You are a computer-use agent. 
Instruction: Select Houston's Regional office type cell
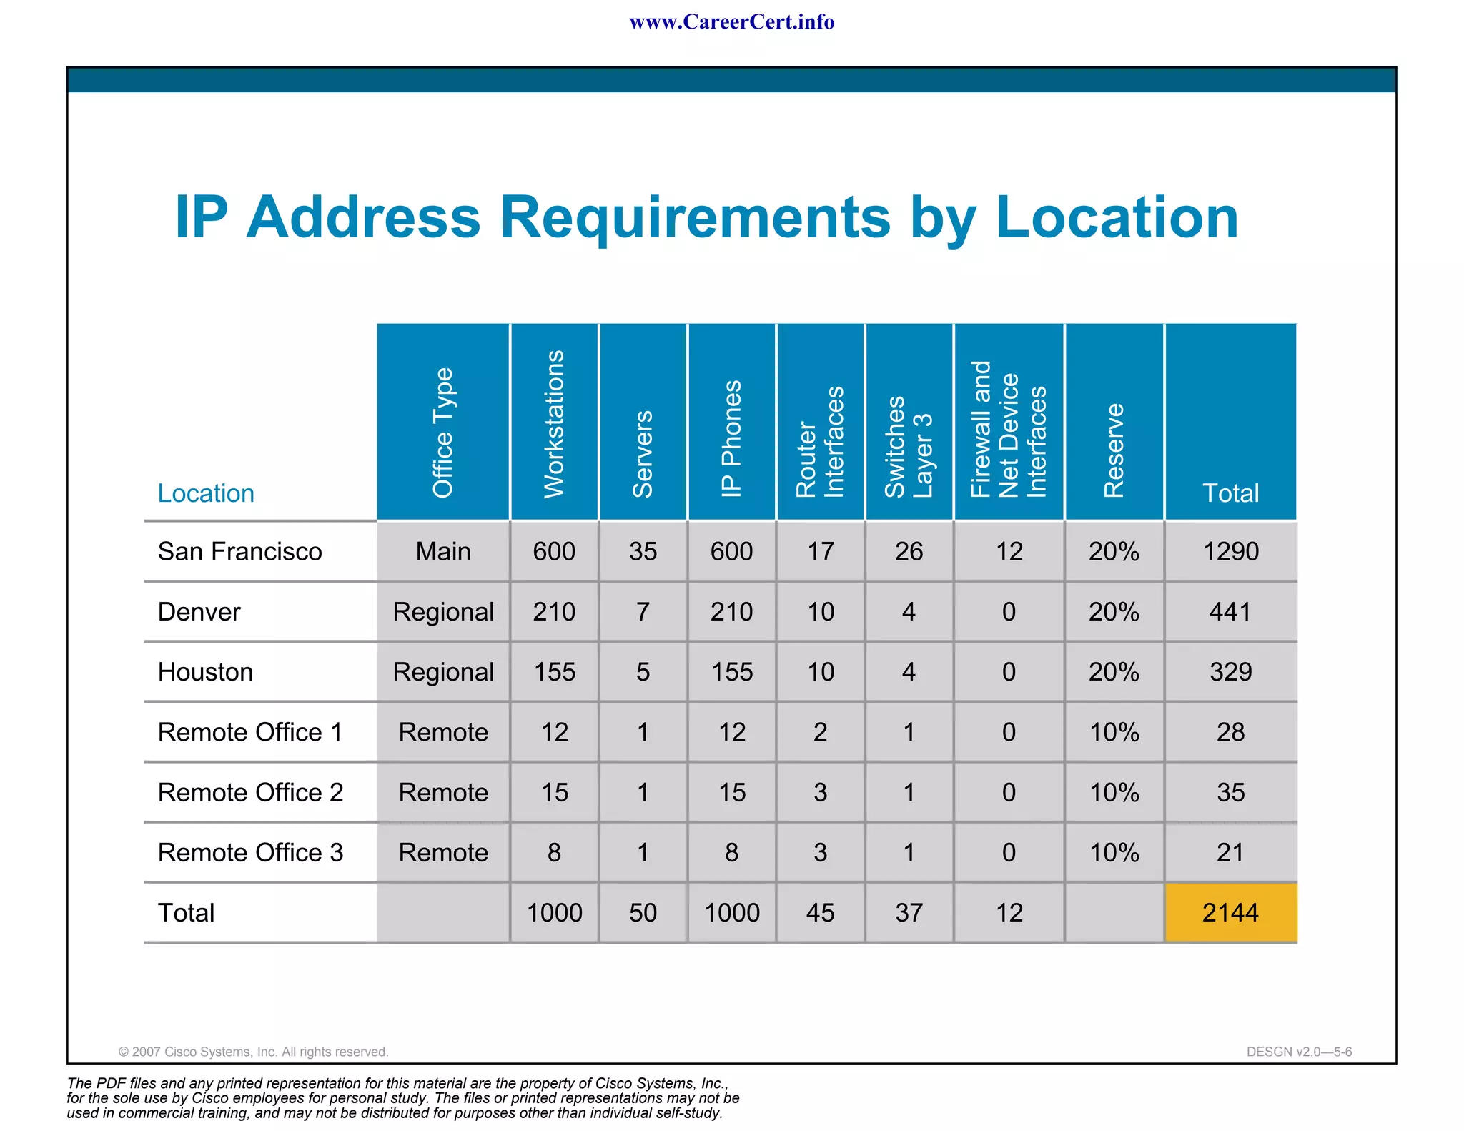[x=443, y=671]
